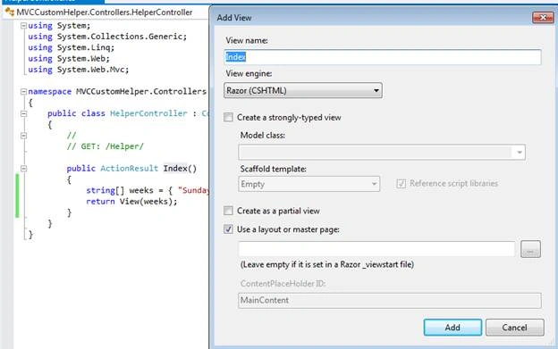Click the layout or master page path field

pyautogui.click(x=376, y=249)
